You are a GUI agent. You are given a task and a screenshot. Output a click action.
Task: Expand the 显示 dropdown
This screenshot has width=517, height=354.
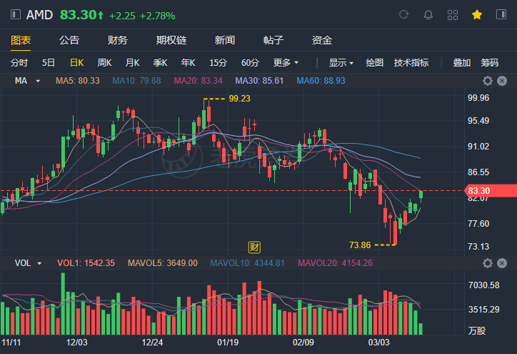point(341,62)
